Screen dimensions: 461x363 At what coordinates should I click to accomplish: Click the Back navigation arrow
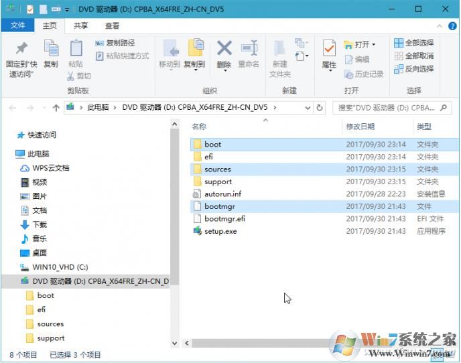point(13,108)
